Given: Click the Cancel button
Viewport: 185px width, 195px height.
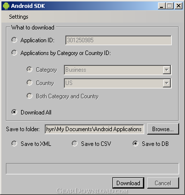Looking at the screenshot, I should pos(163,183).
